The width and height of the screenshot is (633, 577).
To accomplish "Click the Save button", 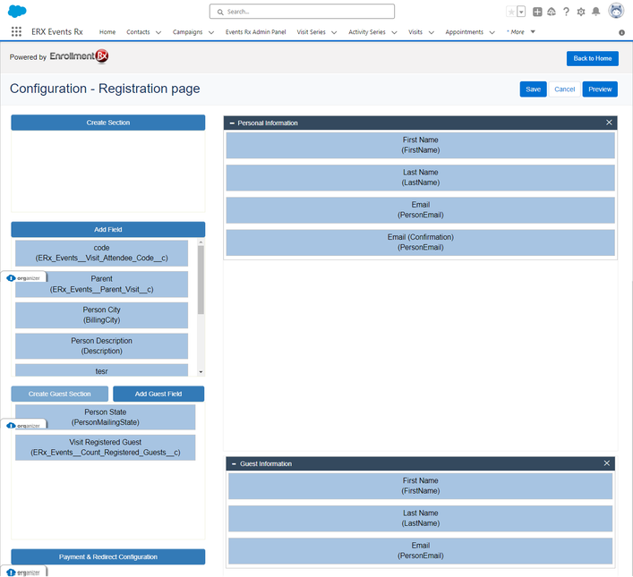I will pos(533,89).
